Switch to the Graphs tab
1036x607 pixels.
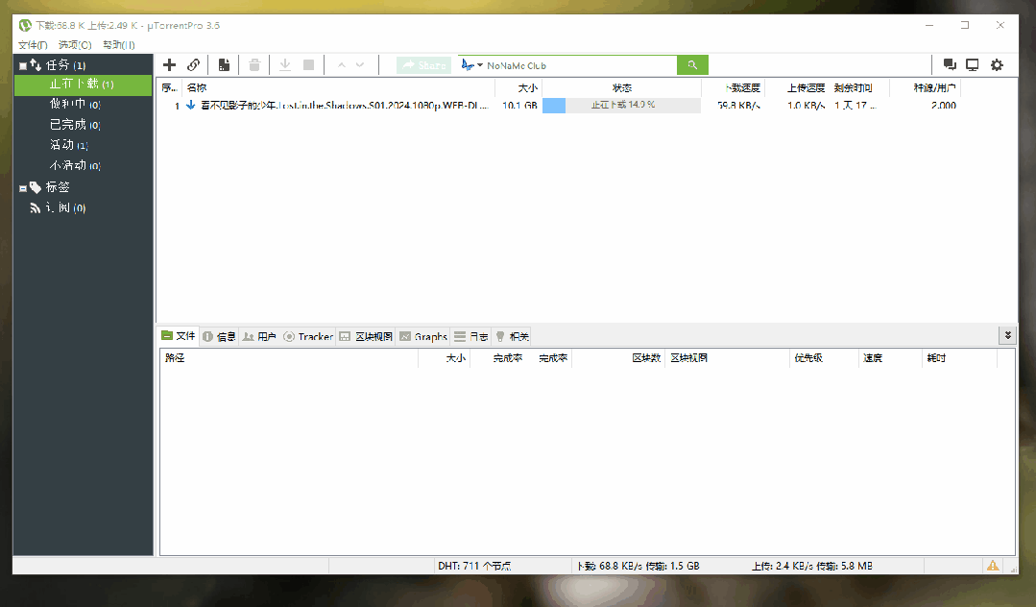coord(423,336)
